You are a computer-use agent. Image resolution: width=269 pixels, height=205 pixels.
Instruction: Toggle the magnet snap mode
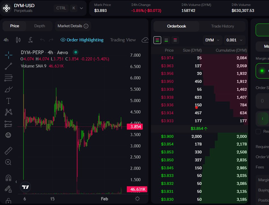tap(8, 178)
